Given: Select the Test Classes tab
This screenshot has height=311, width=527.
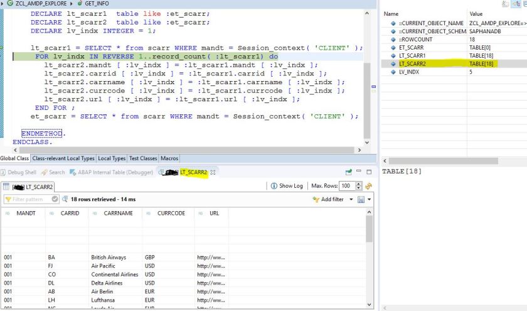Looking at the screenshot, I should tap(143, 158).
